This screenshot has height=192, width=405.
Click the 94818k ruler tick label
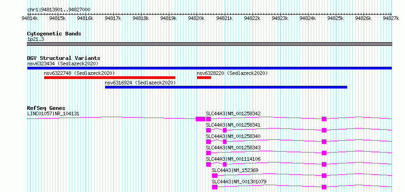[141, 18]
